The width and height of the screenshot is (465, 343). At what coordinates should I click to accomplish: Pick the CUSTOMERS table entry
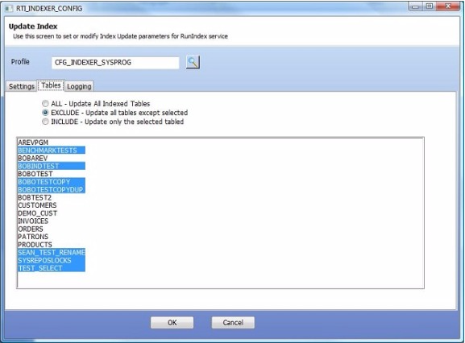(x=37, y=205)
